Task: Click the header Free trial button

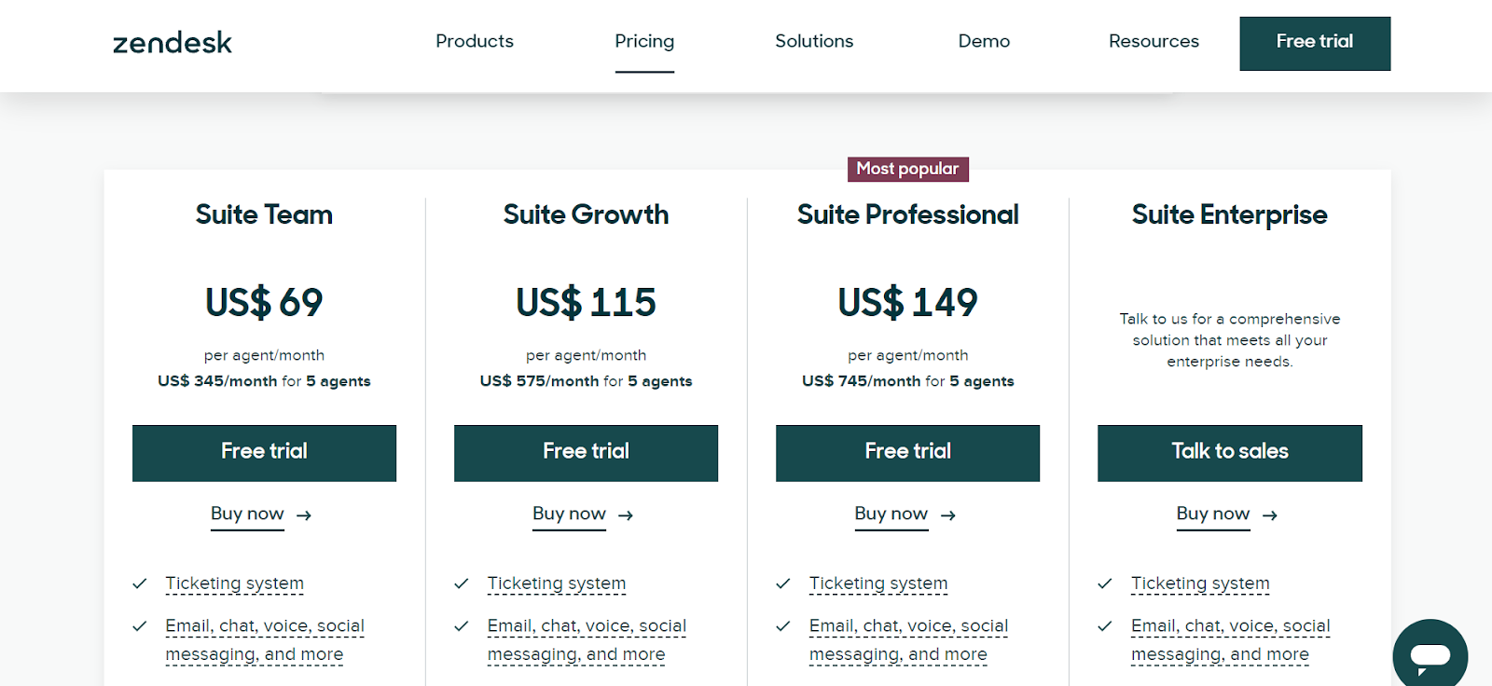Action: click(1315, 43)
